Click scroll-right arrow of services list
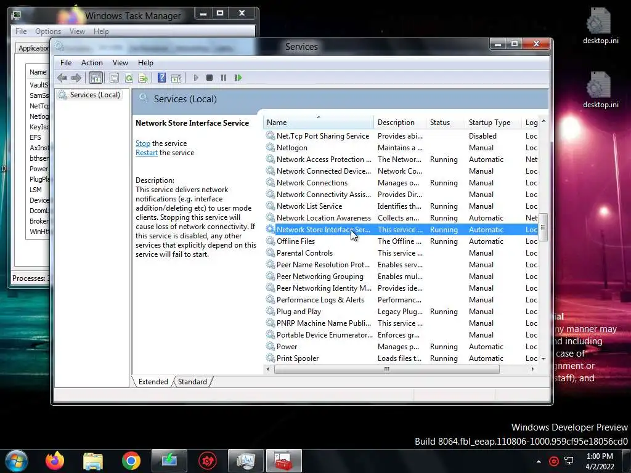The width and height of the screenshot is (631, 473). (533, 370)
